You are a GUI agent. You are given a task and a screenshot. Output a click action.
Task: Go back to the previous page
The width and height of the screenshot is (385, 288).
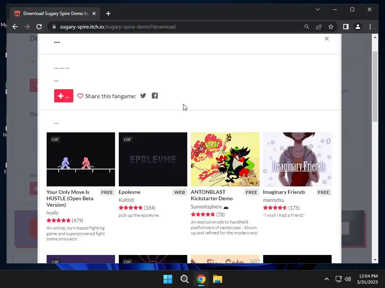[15, 27]
